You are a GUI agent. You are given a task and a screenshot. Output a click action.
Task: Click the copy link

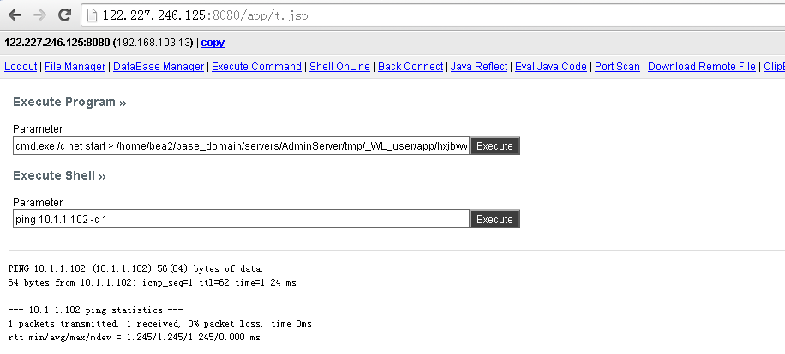pos(213,43)
